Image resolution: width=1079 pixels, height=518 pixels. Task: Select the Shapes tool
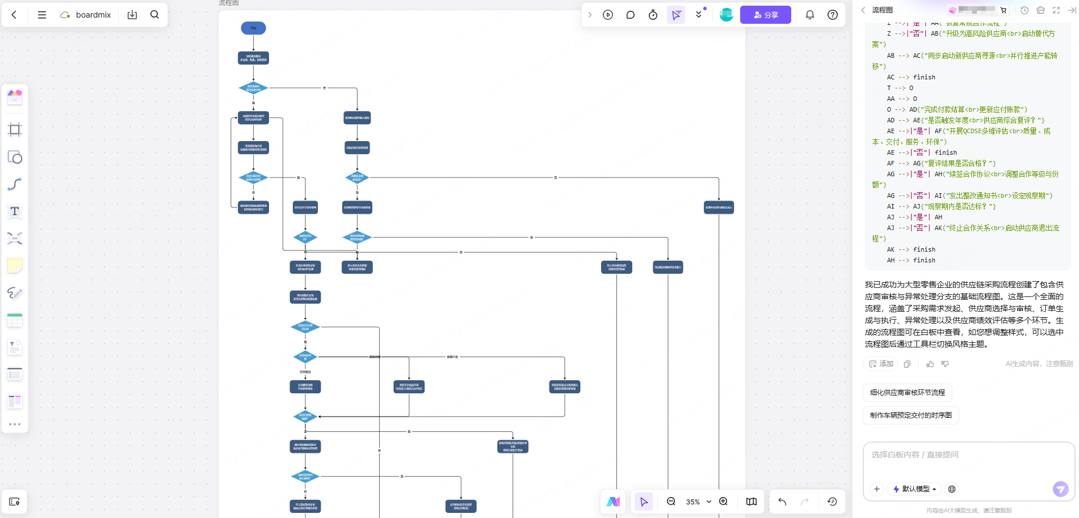point(15,157)
